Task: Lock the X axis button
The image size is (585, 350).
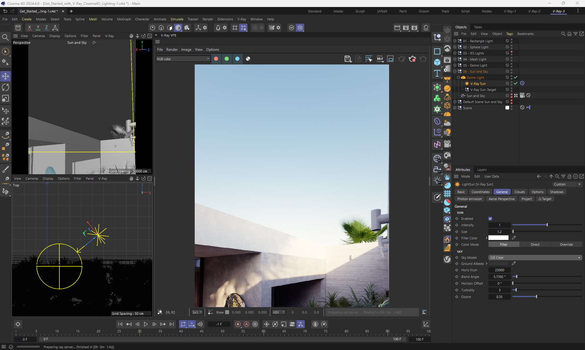Action: click(x=29, y=28)
